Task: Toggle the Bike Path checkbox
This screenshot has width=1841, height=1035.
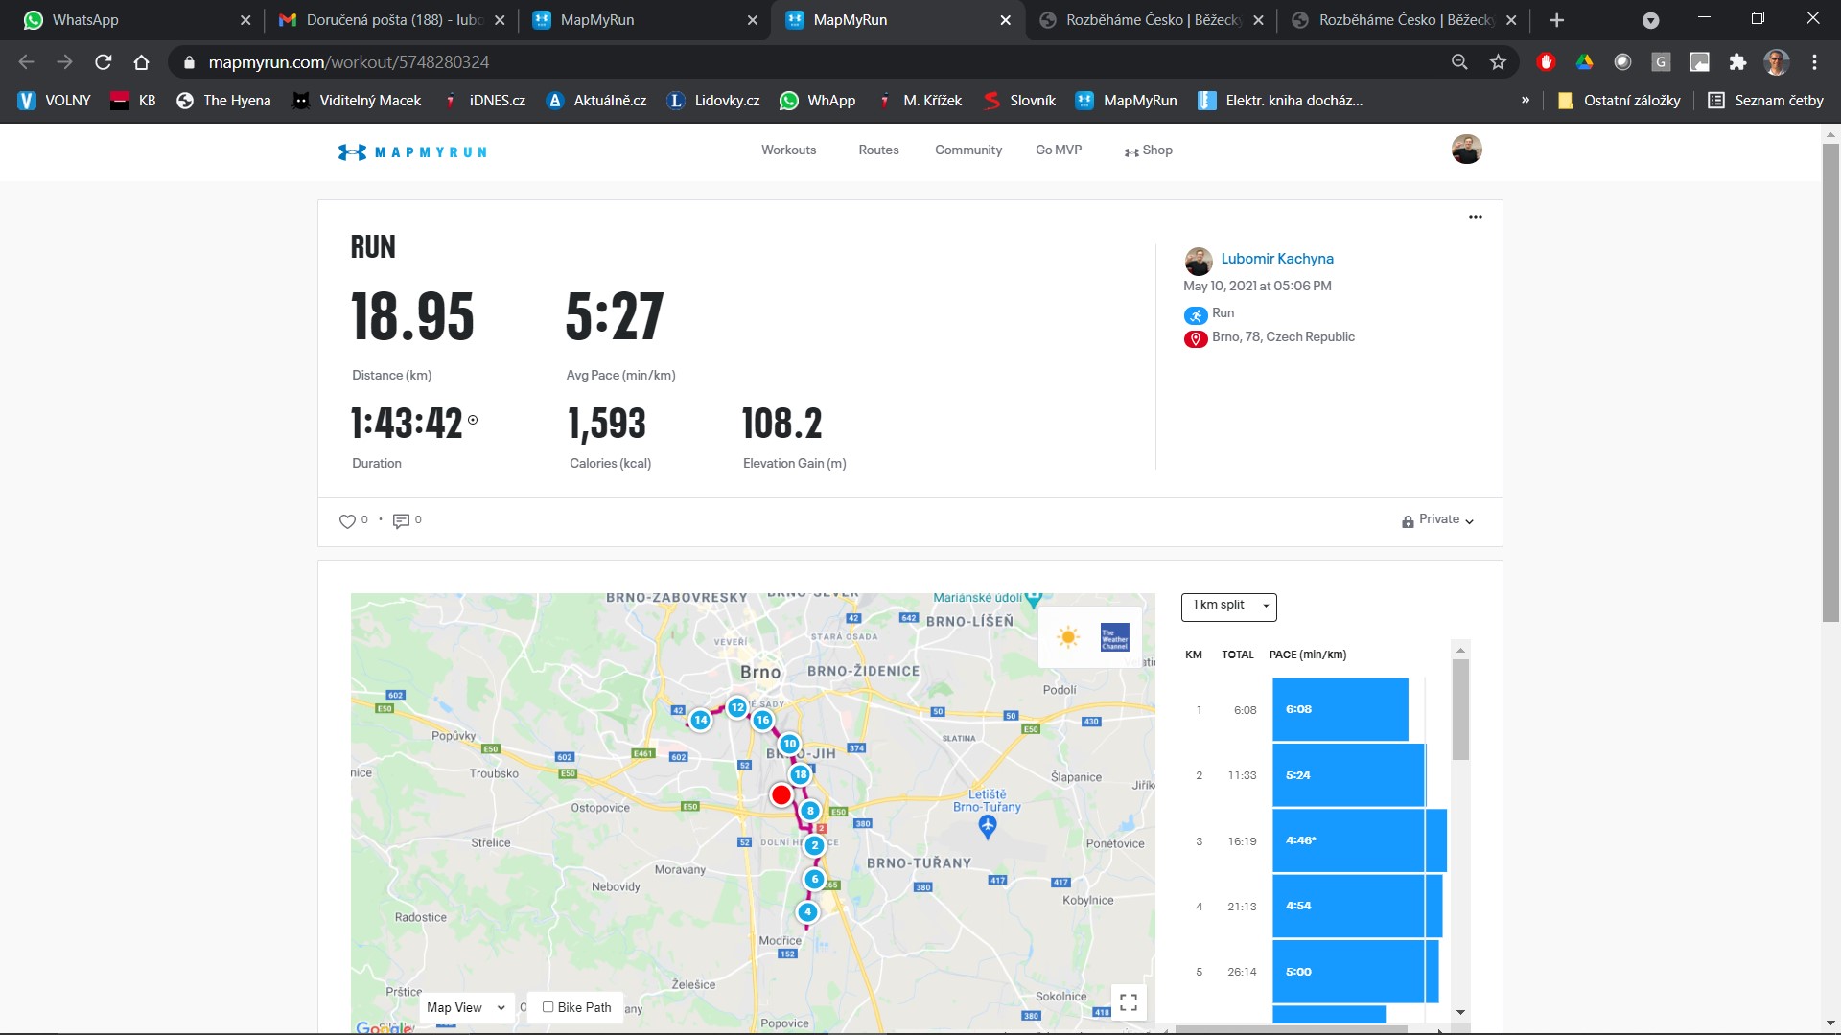Action: click(x=548, y=1007)
